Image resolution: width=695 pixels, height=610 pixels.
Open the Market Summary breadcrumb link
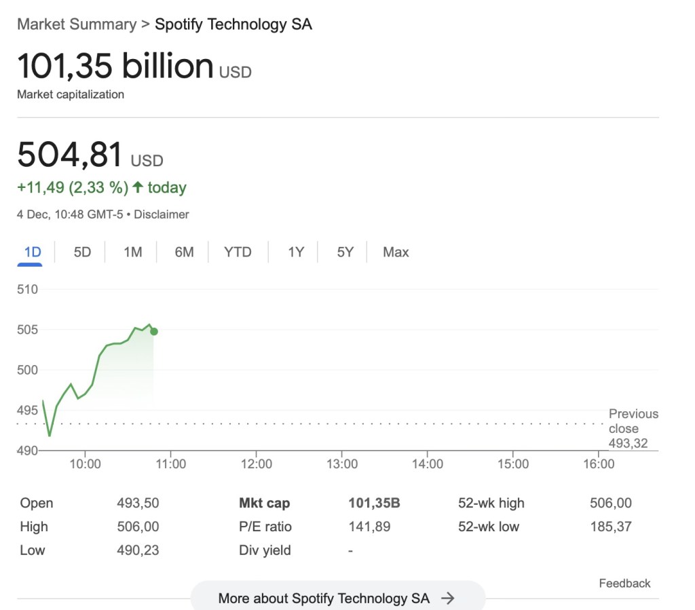[77, 24]
